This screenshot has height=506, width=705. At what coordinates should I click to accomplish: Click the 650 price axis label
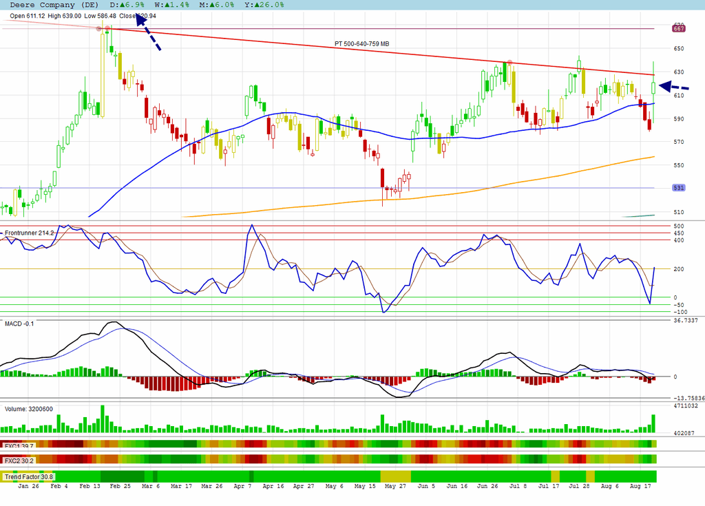[x=678, y=49]
